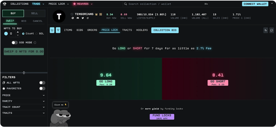Select the BUY tab

(13, 13)
